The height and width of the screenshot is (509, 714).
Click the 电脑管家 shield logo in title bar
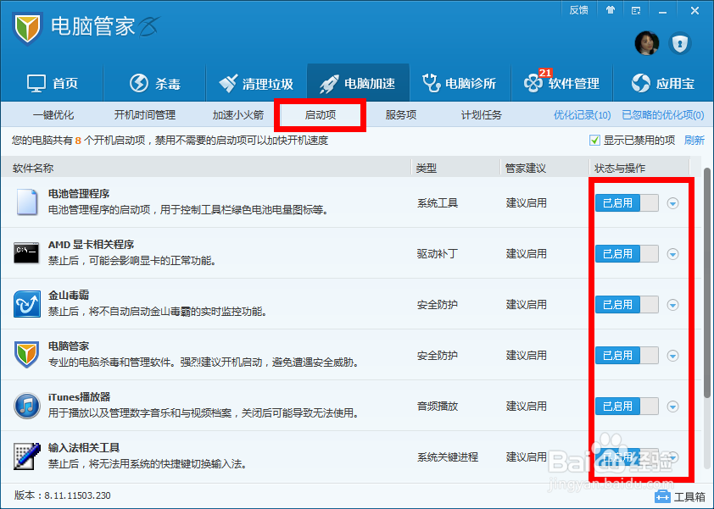pyautogui.click(x=27, y=28)
